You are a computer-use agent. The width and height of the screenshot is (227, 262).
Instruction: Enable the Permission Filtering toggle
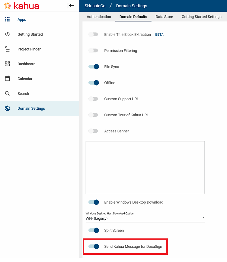[94, 51]
